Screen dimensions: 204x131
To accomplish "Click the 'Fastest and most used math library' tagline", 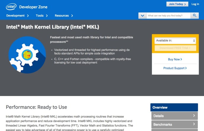I will (x=91, y=40).
